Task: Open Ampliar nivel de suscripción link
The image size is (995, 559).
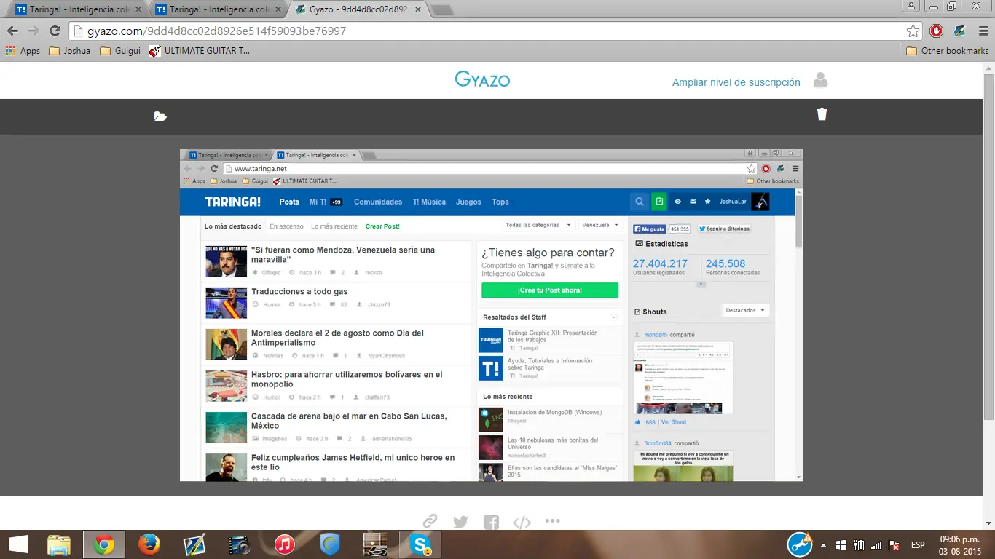Action: [736, 82]
